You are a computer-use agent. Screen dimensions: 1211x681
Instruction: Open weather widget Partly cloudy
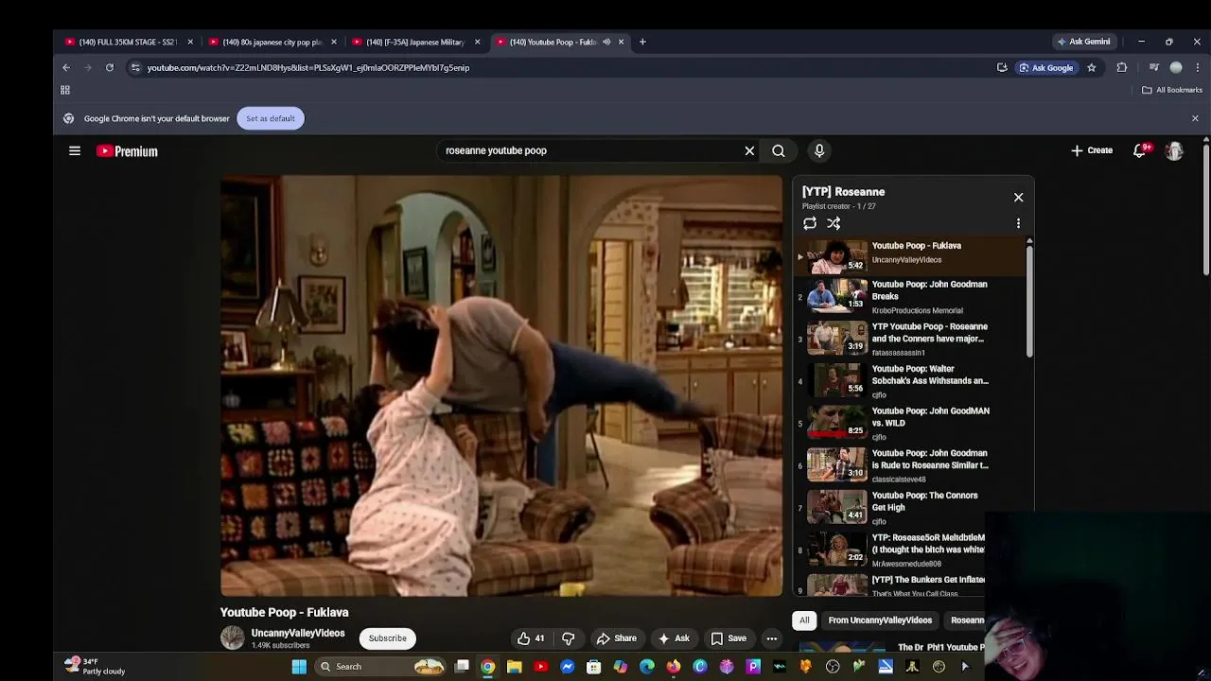pyautogui.click(x=95, y=666)
